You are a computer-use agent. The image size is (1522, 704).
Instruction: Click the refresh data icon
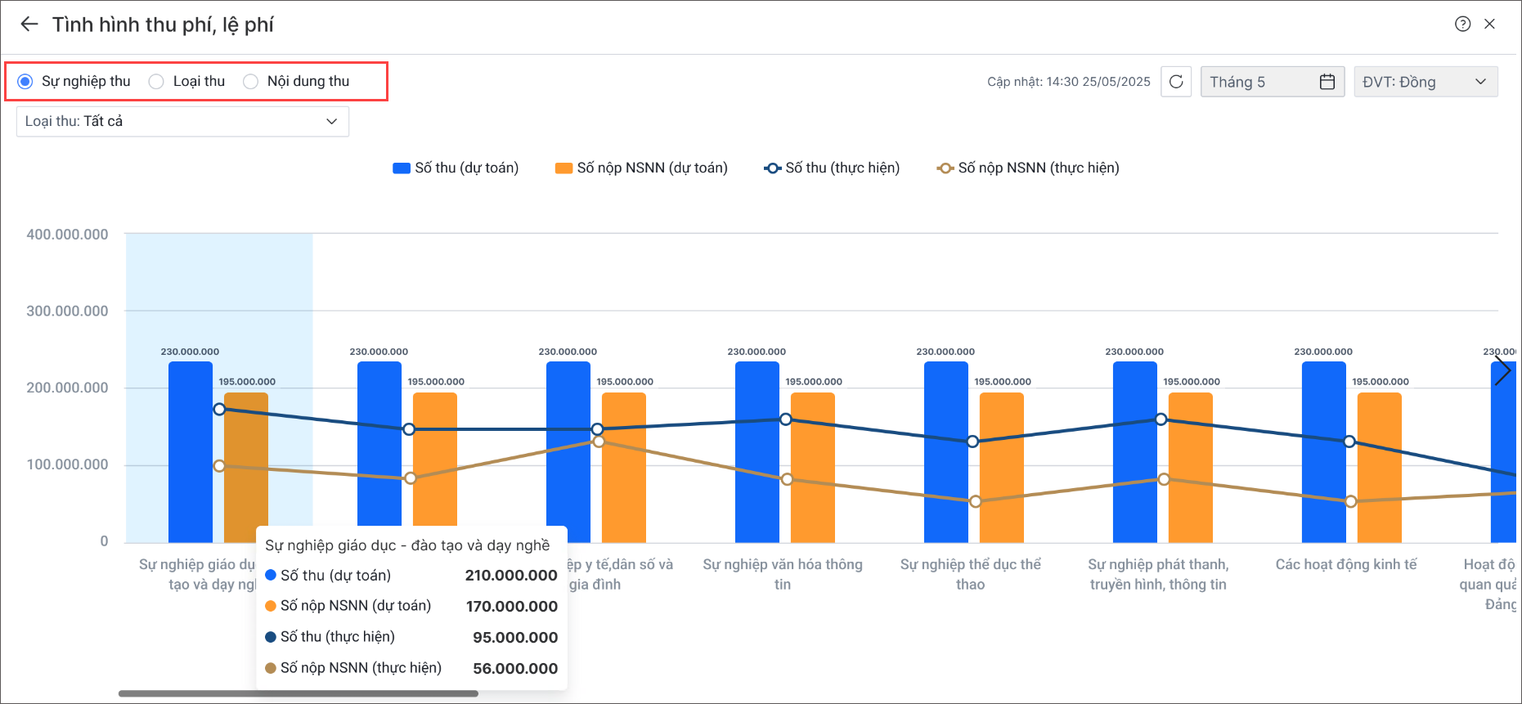1175,82
